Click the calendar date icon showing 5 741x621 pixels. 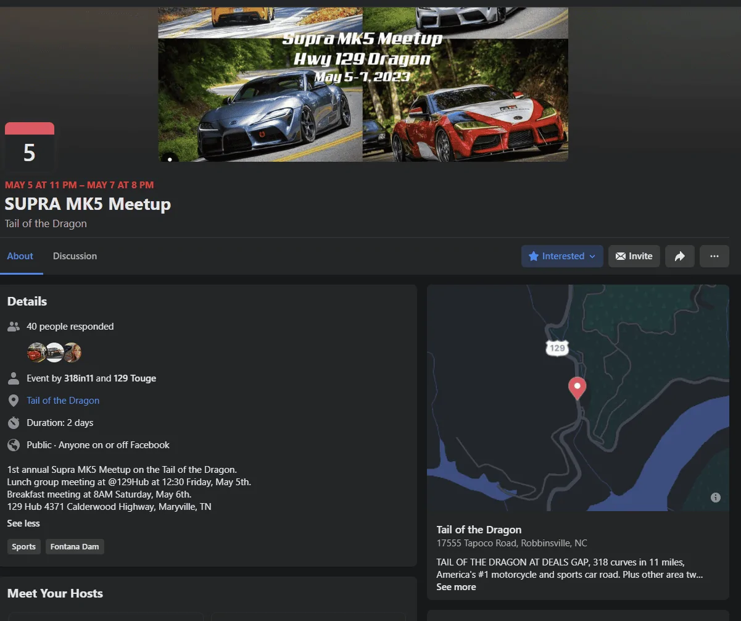(30, 147)
